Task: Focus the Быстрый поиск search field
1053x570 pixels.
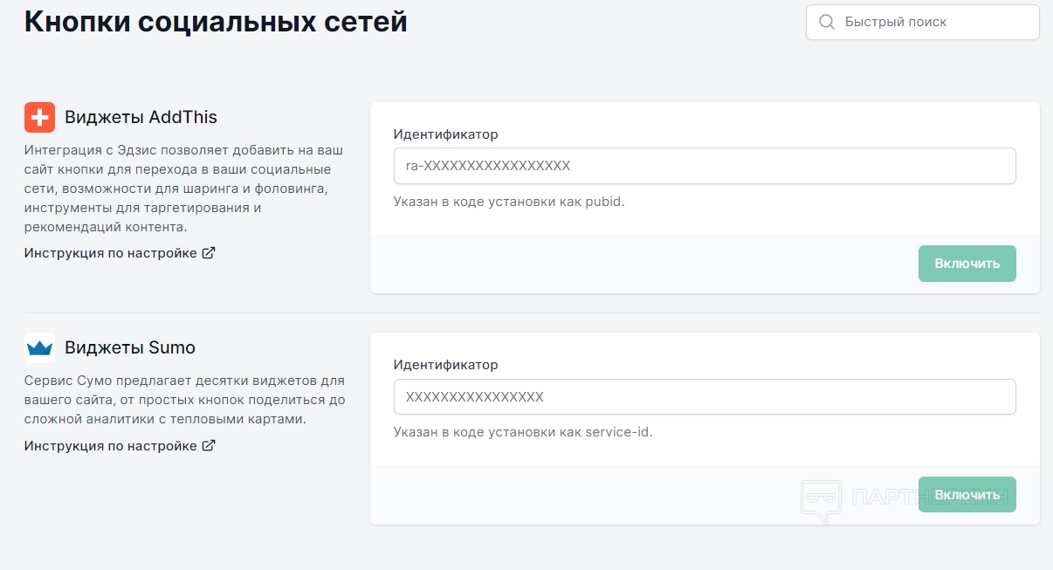Action: (923, 22)
